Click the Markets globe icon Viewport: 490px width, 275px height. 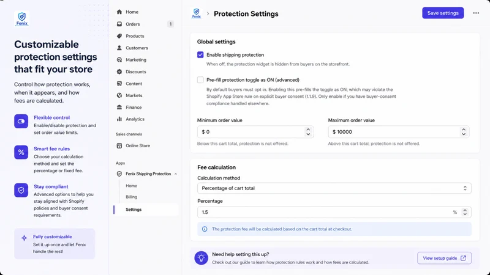[119, 95]
